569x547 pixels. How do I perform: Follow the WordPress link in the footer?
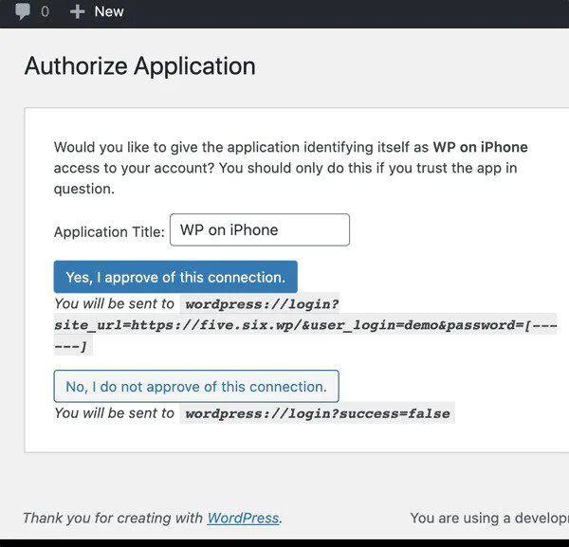tap(243, 518)
